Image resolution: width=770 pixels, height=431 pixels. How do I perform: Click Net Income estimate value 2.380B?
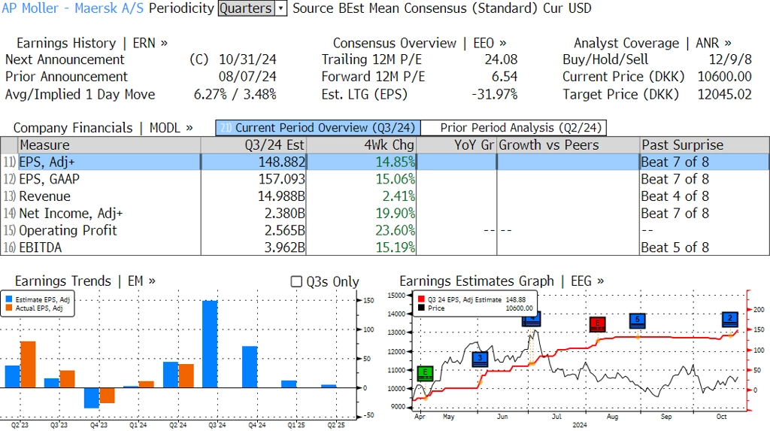pyautogui.click(x=285, y=214)
